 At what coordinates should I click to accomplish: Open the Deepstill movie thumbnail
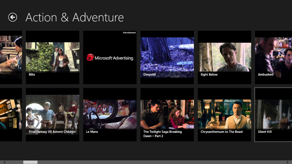click(167, 57)
